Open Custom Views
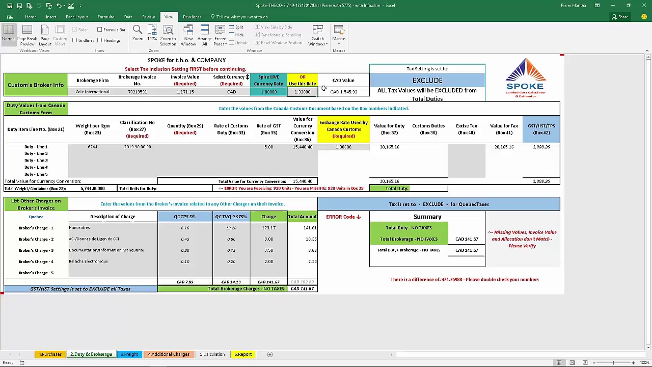This screenshot has width=652, height=367. click(x=60, y=35)
